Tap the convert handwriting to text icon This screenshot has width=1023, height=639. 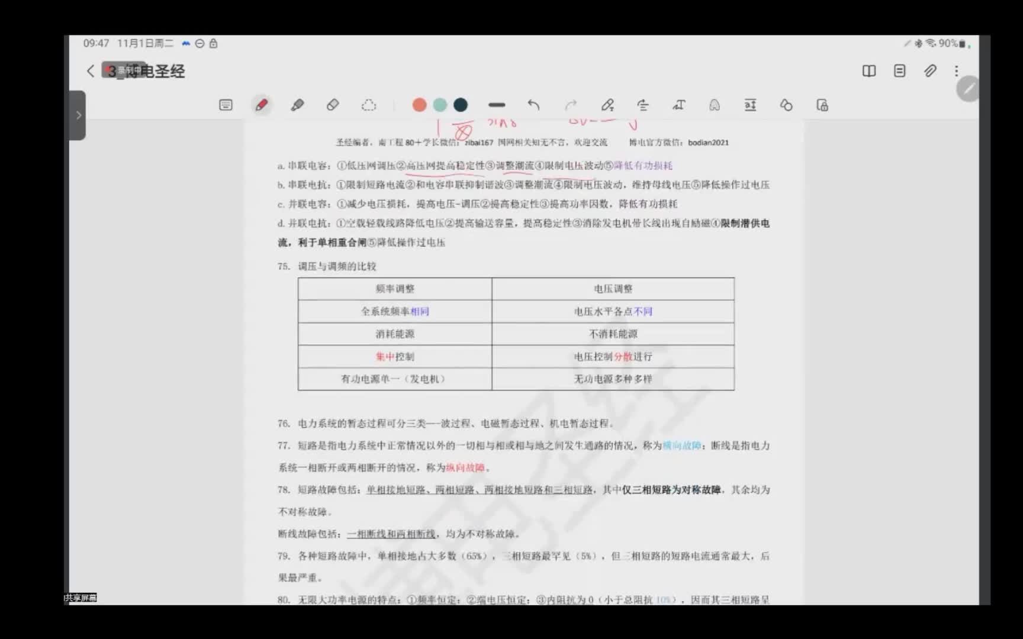(x=679, y=105)
